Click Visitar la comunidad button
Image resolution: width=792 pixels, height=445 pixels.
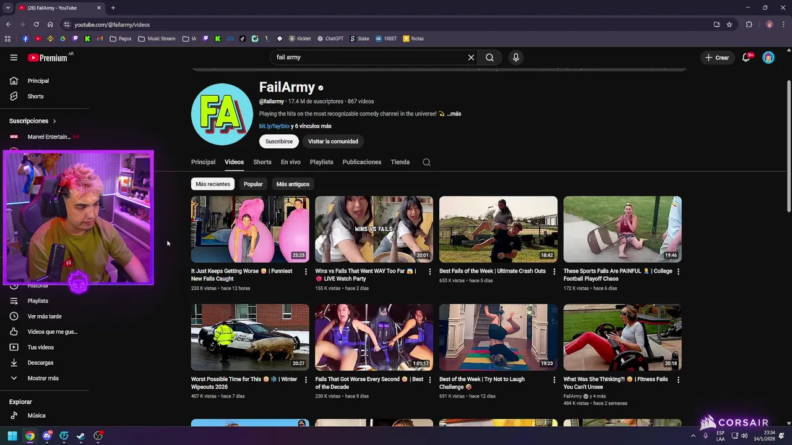[333, 142]
